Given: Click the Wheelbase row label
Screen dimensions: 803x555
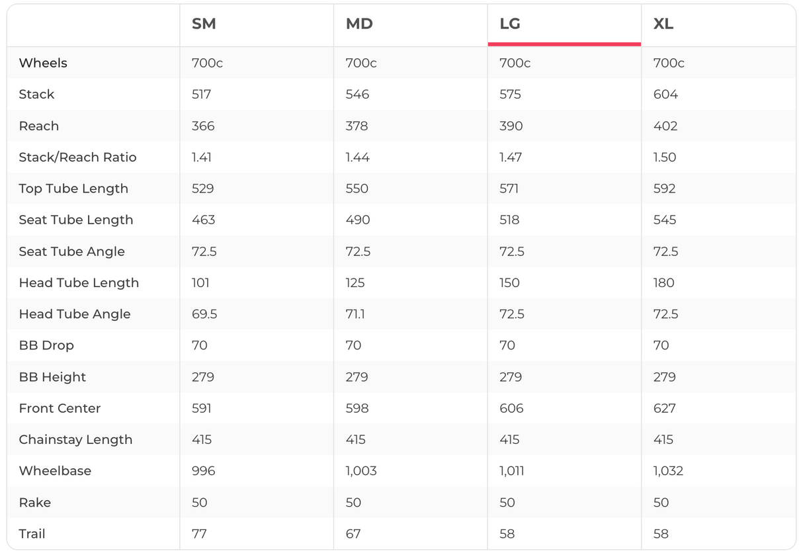Looking at the screenshot, I should (x=55, y=471).
